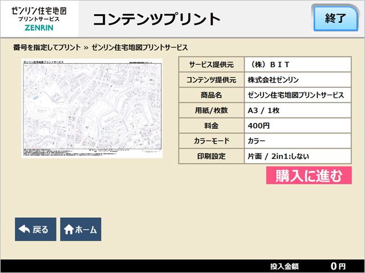Image resolution: width=365 pixels, height=273 pixels.
Task: Select the 用紙/枚数 label cell
Action: 212,110
